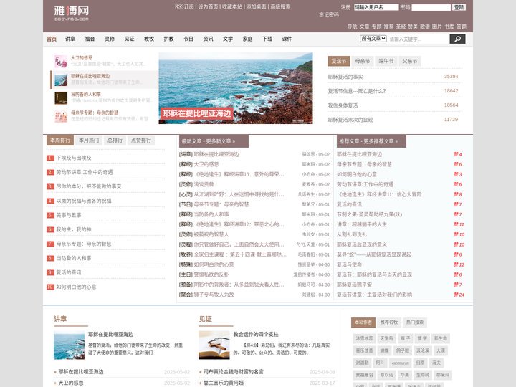The width and height of the screenshot is (516, 387).
Task: Open article 耶稣复活的事实
Action: [345, 77]
